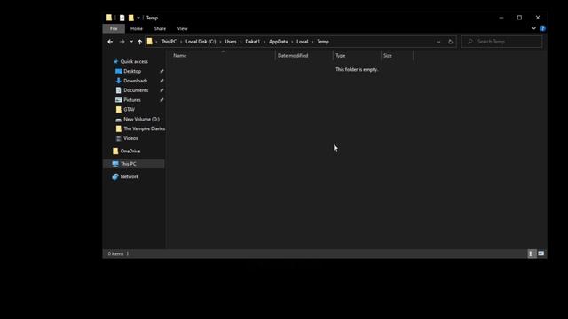Switch to the Large icons view in the status bar
Viewport: 568px width, 319px height.
540,253
